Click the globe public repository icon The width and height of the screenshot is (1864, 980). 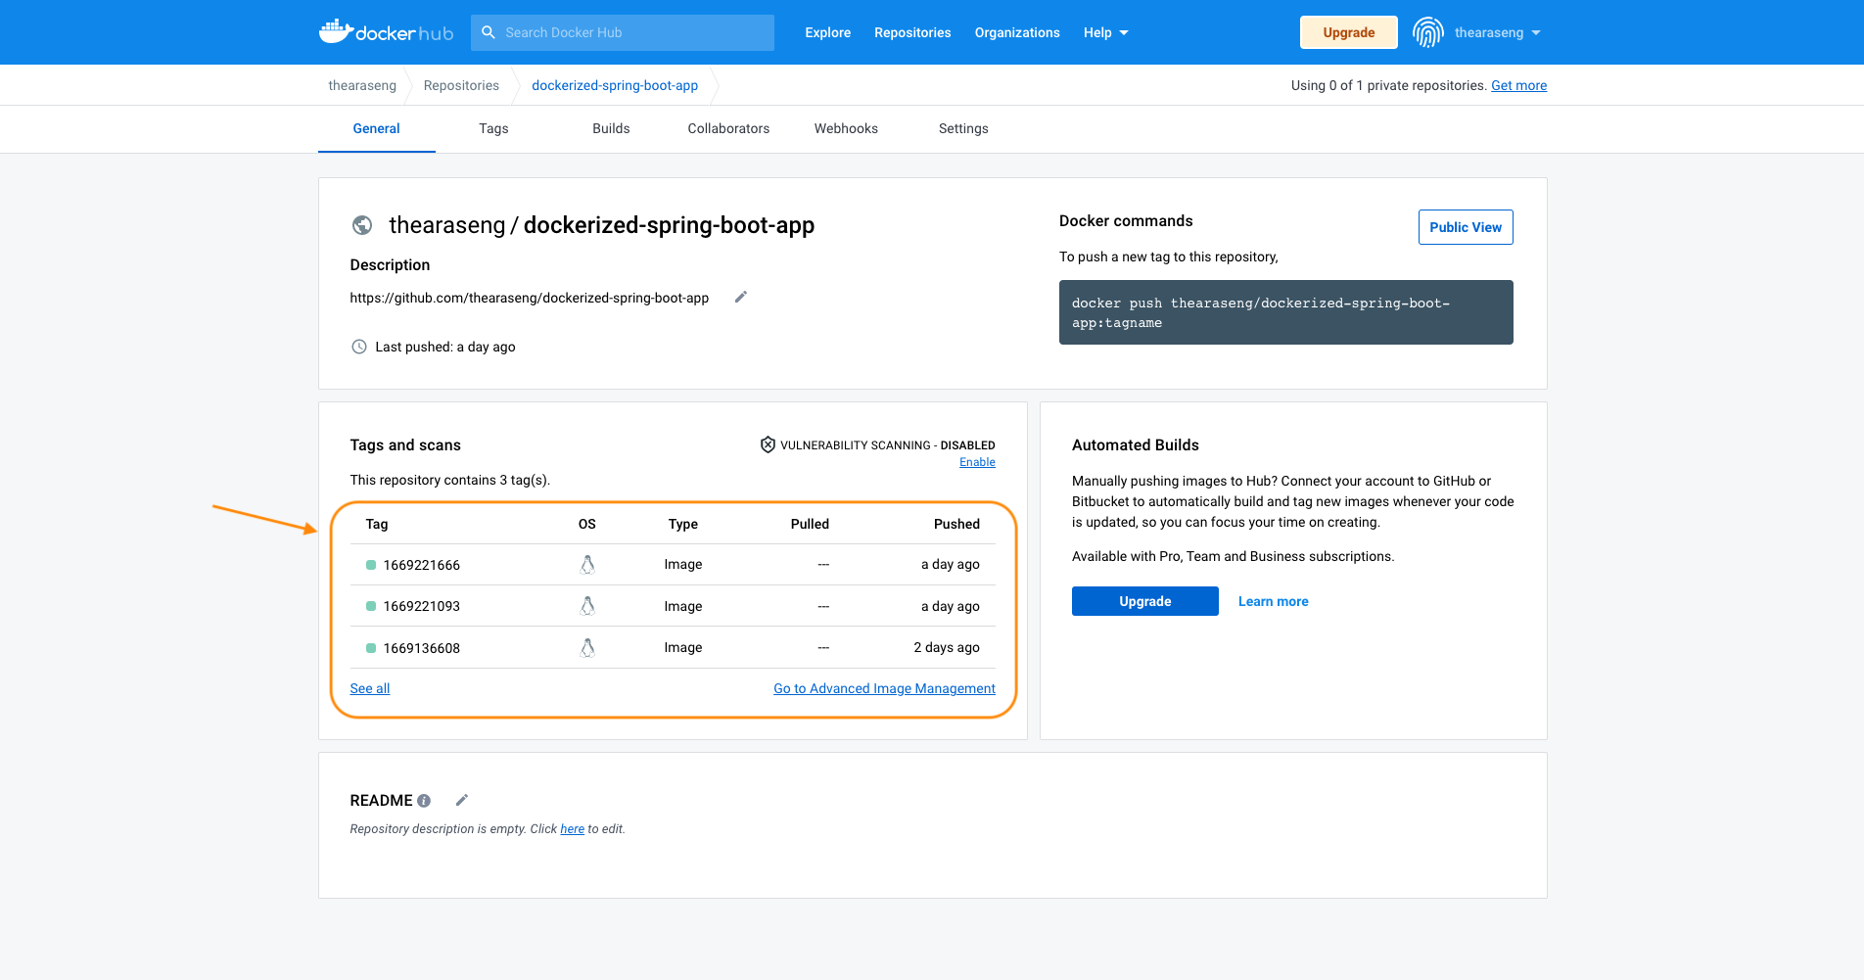362,225
